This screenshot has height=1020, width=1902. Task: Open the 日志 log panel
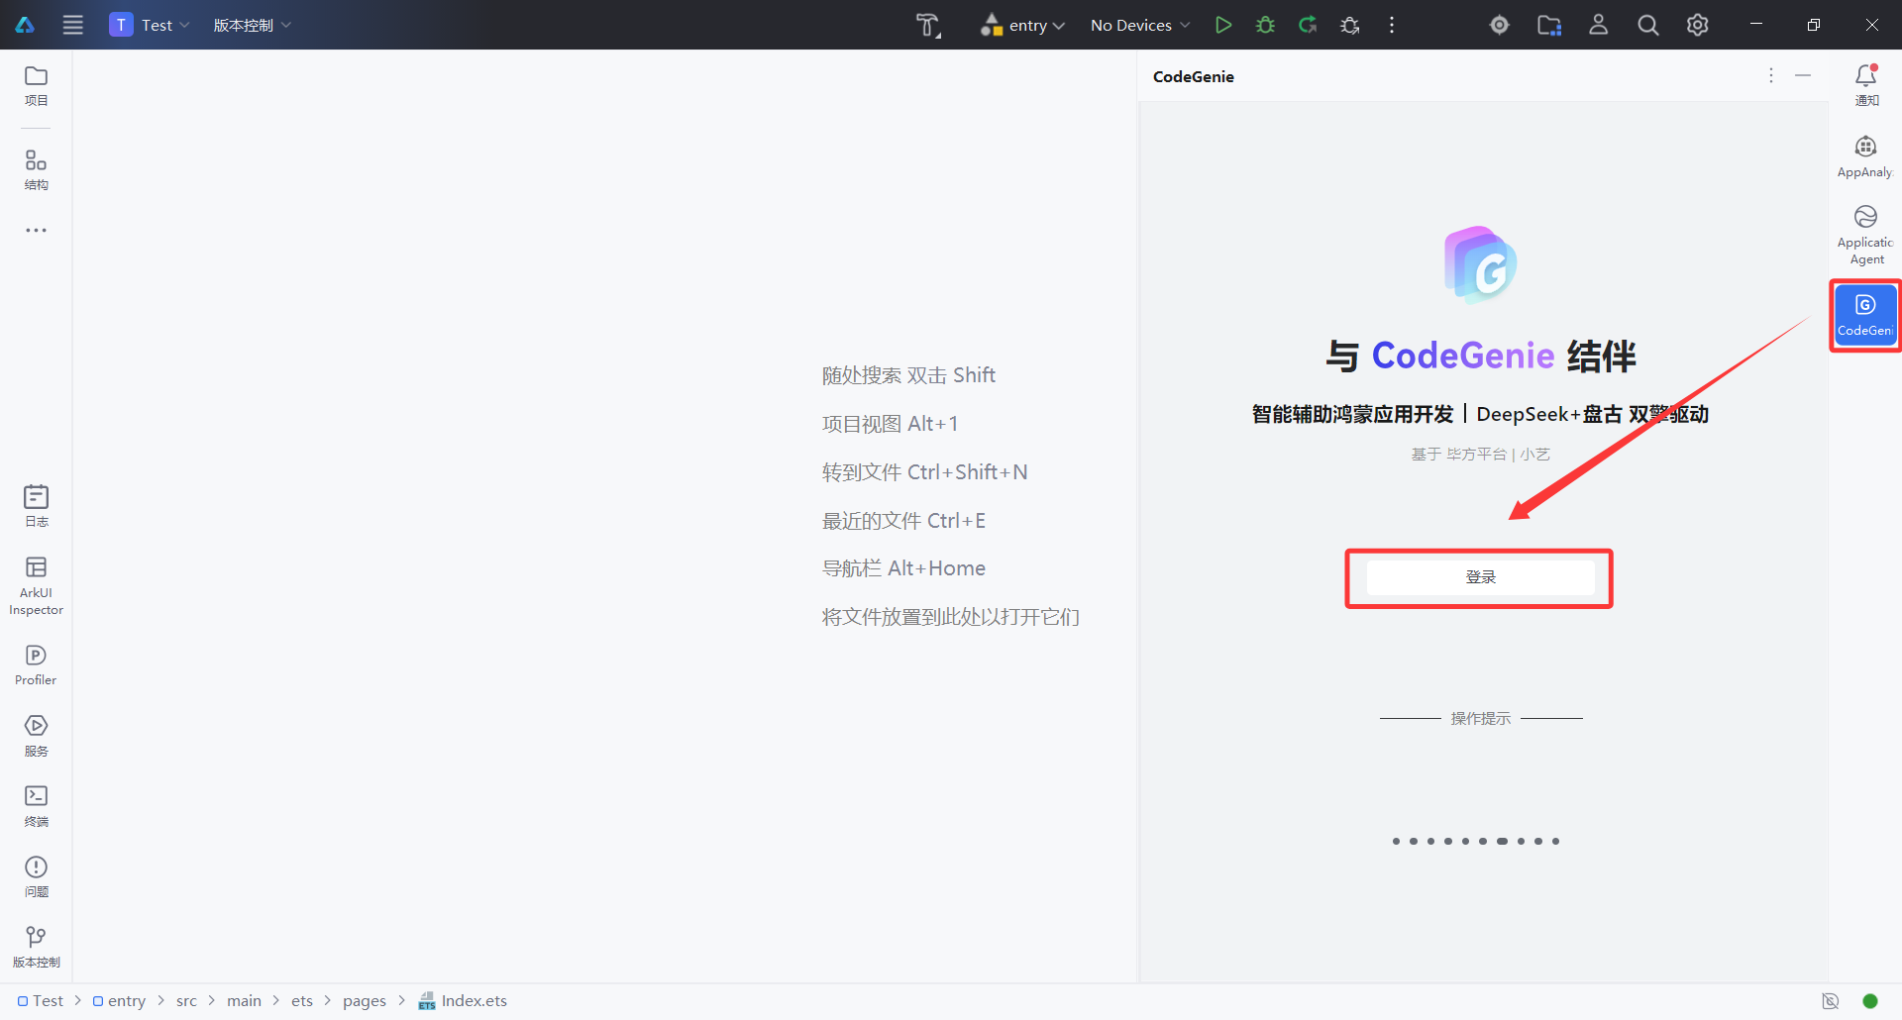pyautogui.click(x=36, y=506)
